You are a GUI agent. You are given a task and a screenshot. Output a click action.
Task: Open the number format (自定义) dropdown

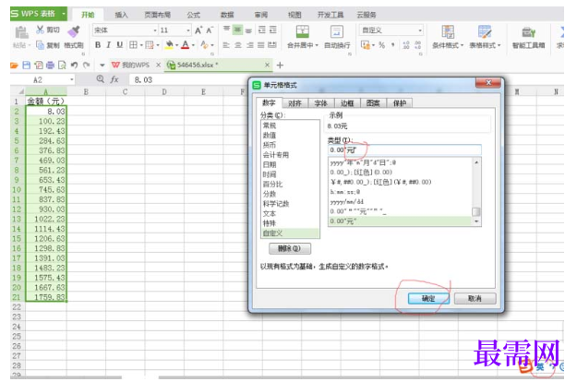tap(420, 30)
